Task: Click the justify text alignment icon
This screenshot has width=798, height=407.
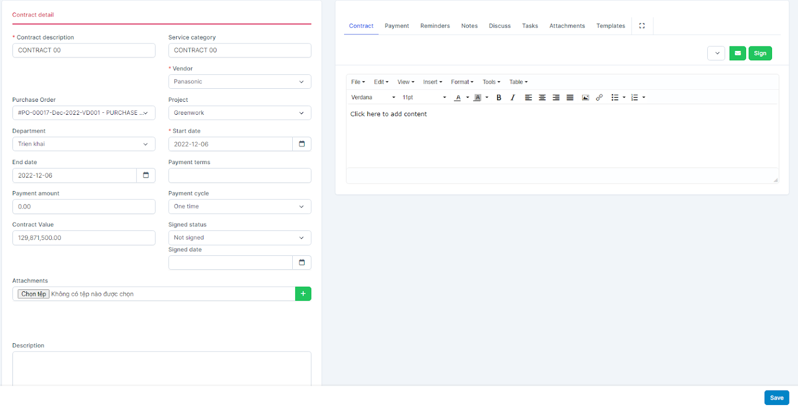Action: (x=570, y=98)
